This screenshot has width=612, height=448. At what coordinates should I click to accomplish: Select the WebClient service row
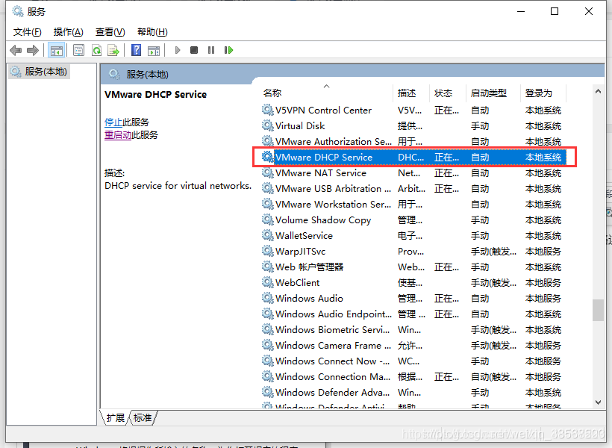point(413,283)
